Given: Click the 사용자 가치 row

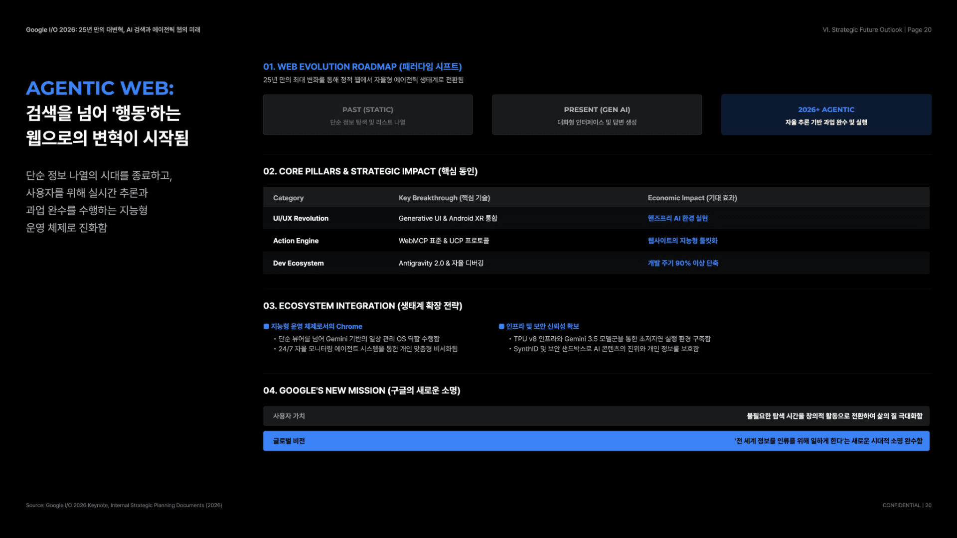Looking at the screenshot, I should click(x=596, y=416).
